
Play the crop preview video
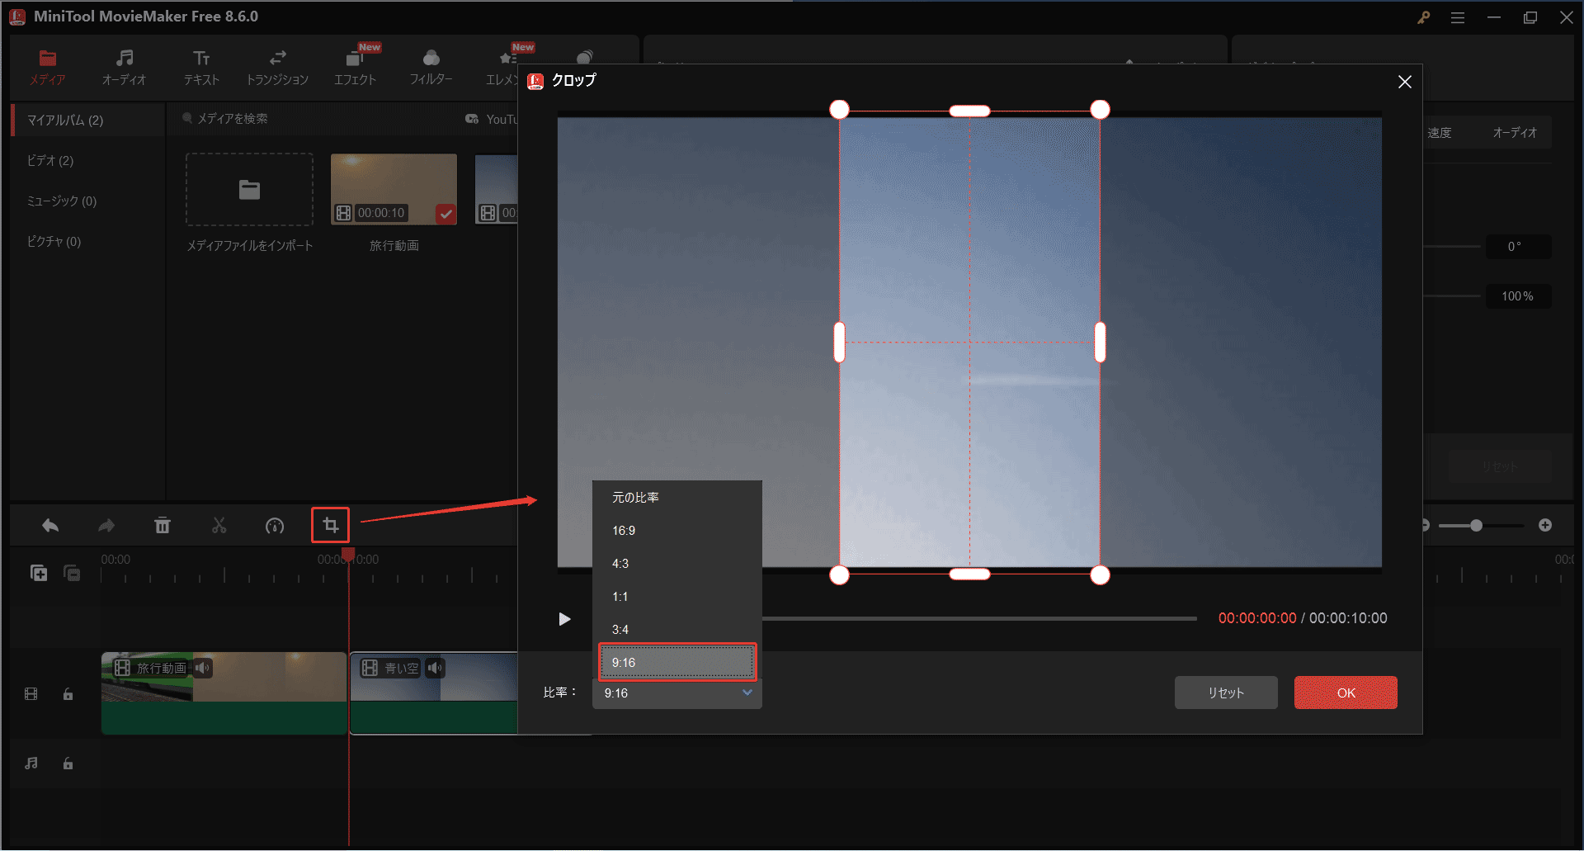(x=564, y=619)
